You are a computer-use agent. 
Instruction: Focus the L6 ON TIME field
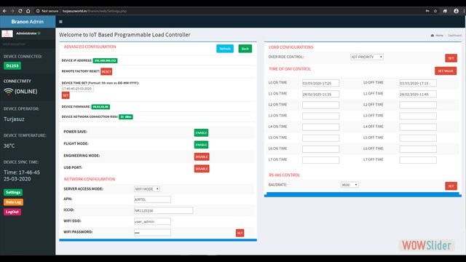tap(320, 148)
